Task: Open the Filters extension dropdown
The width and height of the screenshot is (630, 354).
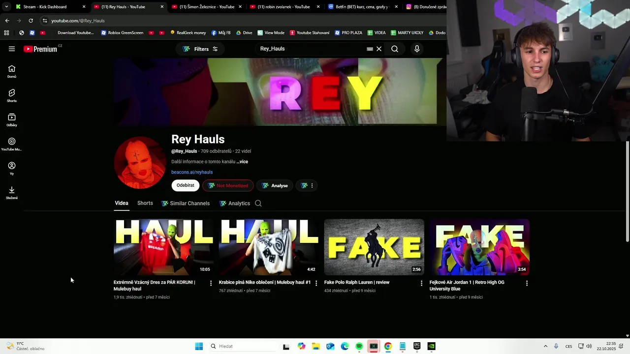Action: pyautogui.click(x=200, y=49)
